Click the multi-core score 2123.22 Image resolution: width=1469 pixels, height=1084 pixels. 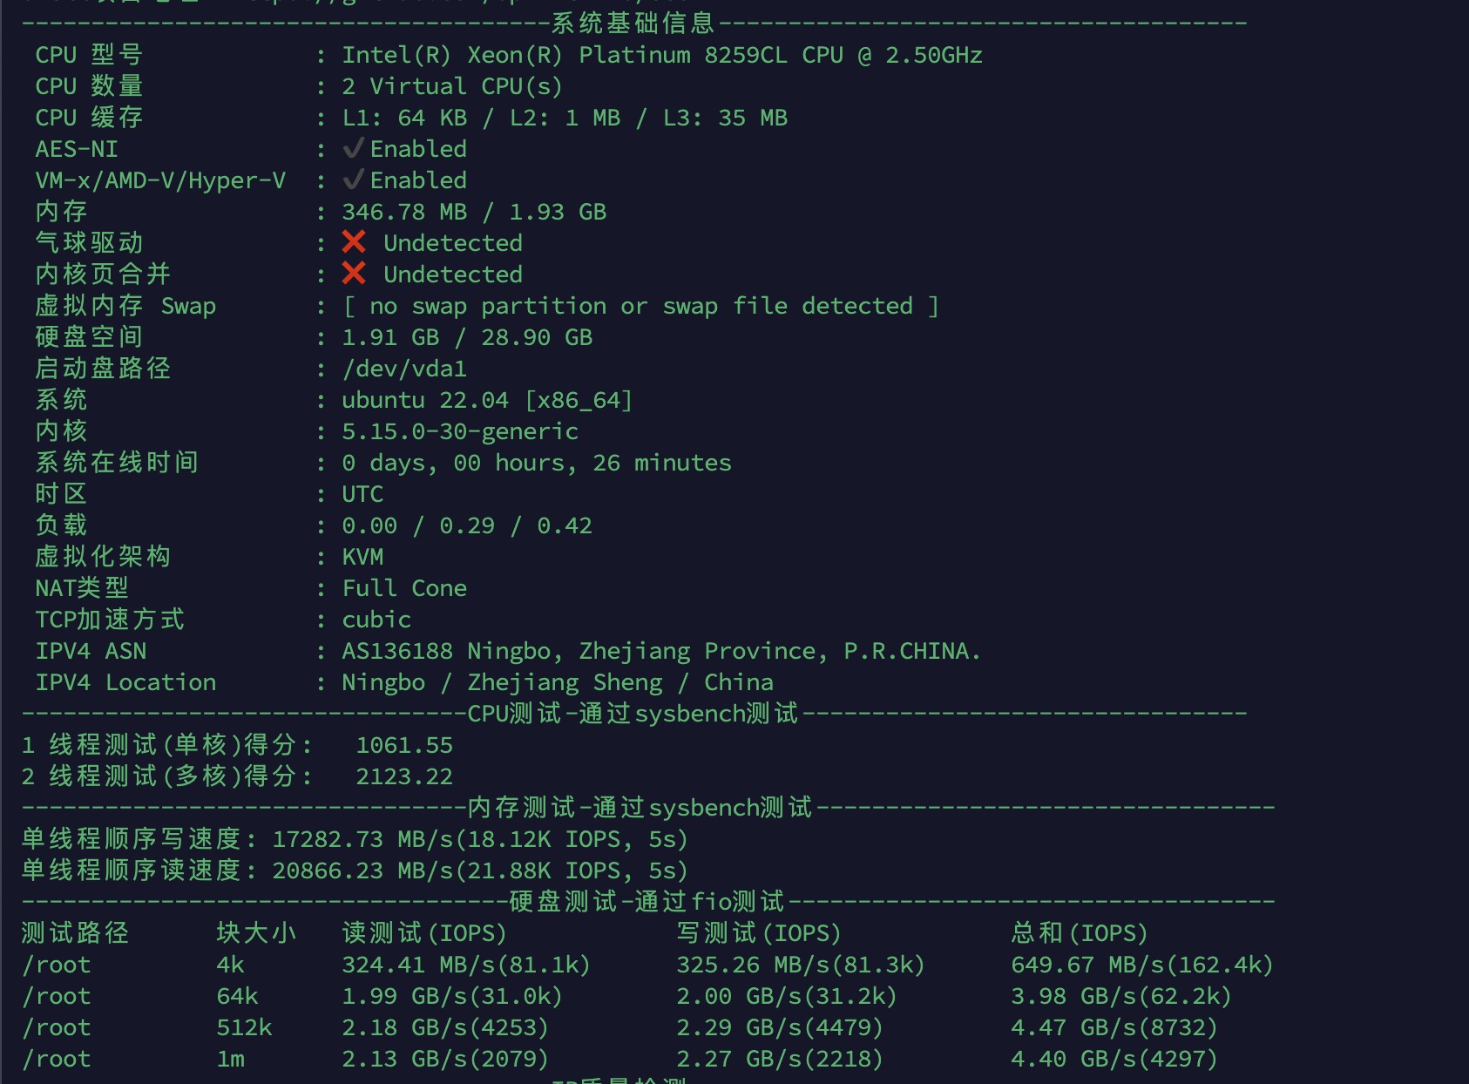(404, 776)
